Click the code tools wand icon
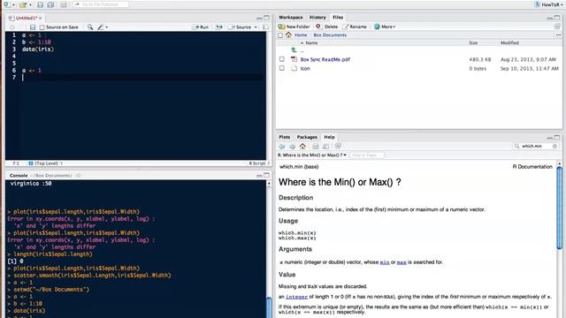566x318 pixels. click(x=100, y=27)
